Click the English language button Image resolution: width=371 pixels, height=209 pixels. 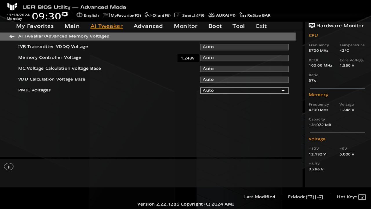tap(88, 15)
